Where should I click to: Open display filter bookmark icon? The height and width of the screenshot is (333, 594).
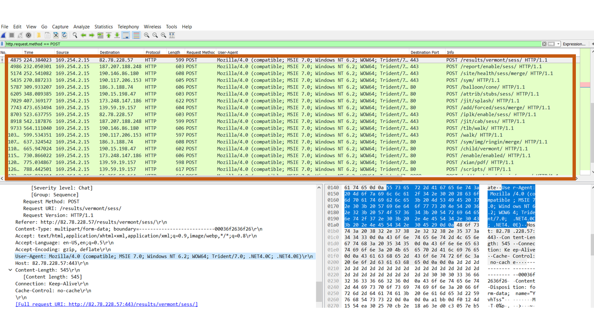pyautogui.click(x=2, y=44)
